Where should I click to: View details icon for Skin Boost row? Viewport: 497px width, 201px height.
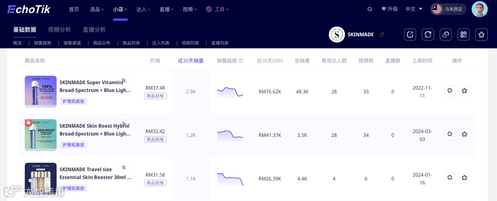(x=450, y=134)
